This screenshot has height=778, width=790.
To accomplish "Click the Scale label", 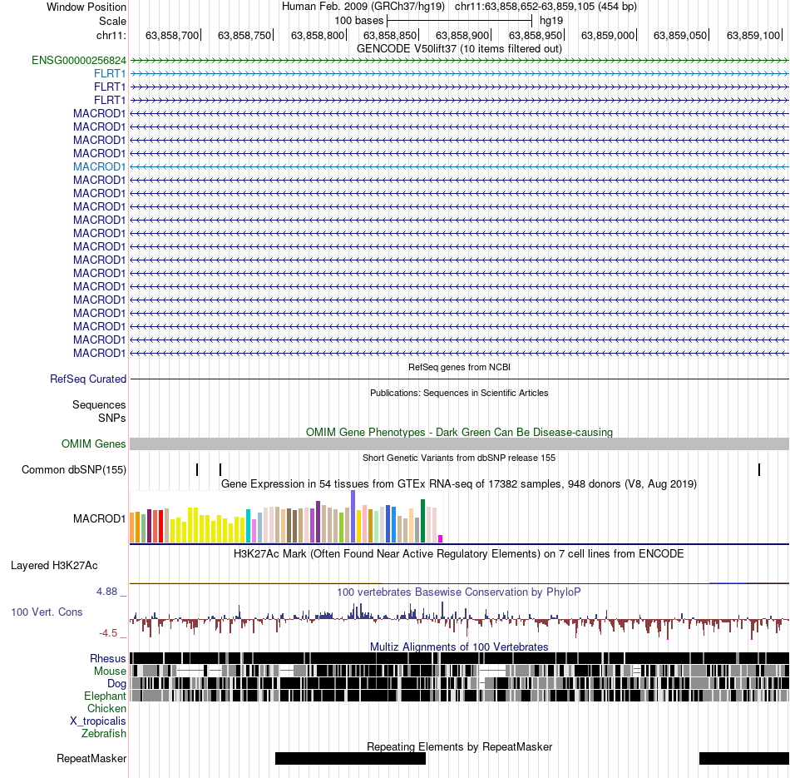I will tap(113, 21).
